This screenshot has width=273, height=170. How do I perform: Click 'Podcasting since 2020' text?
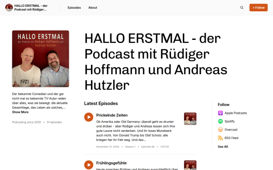pos(26,122)
